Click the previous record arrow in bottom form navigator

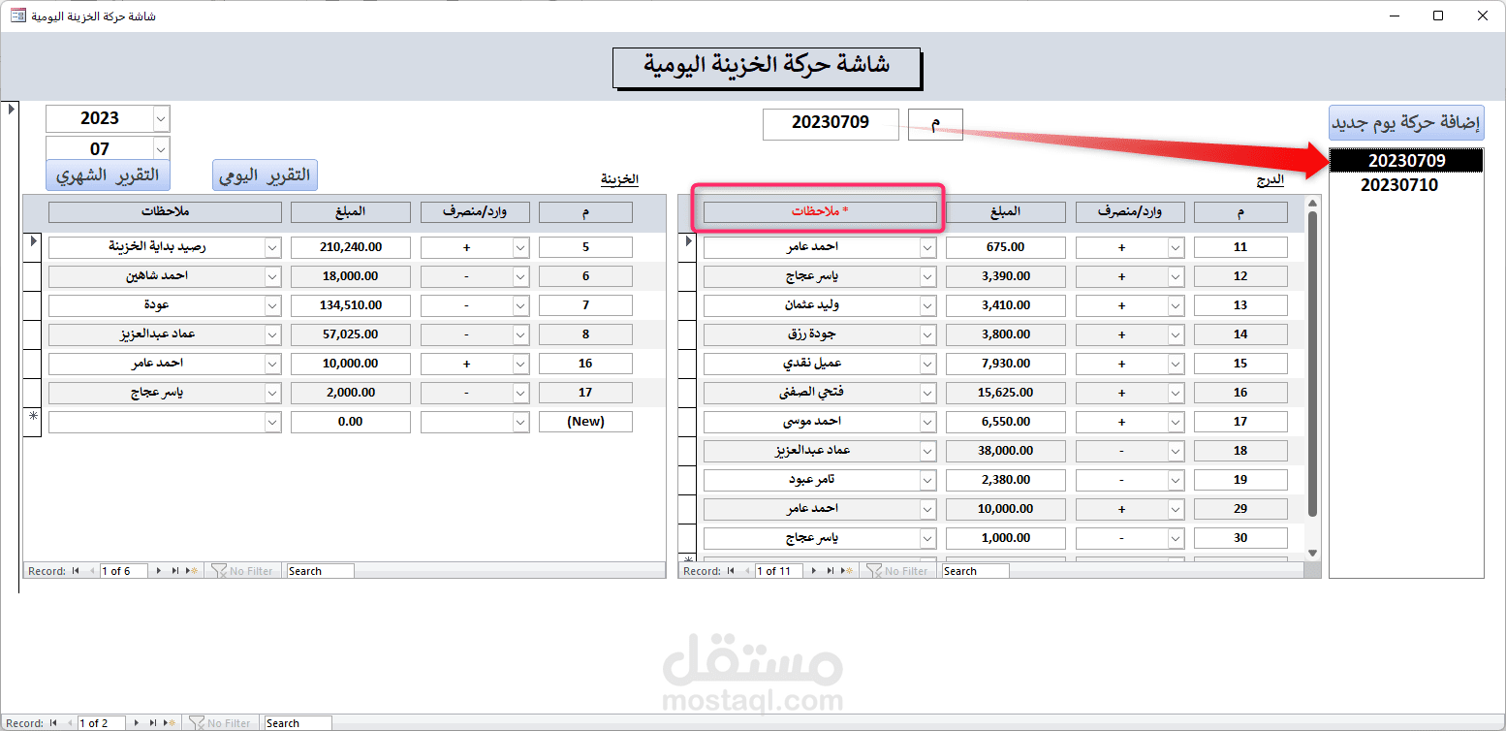pos(68,722)
